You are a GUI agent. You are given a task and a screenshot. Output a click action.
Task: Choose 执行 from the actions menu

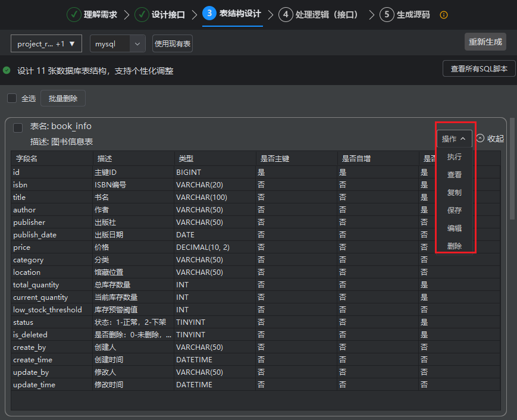(x=455, y=157)
